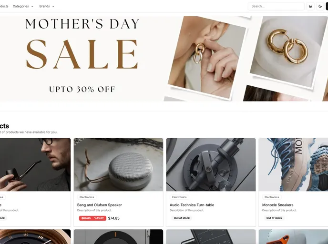
Task: Open Monocle Sneakers product title
Action: click(x=277, y=205)
